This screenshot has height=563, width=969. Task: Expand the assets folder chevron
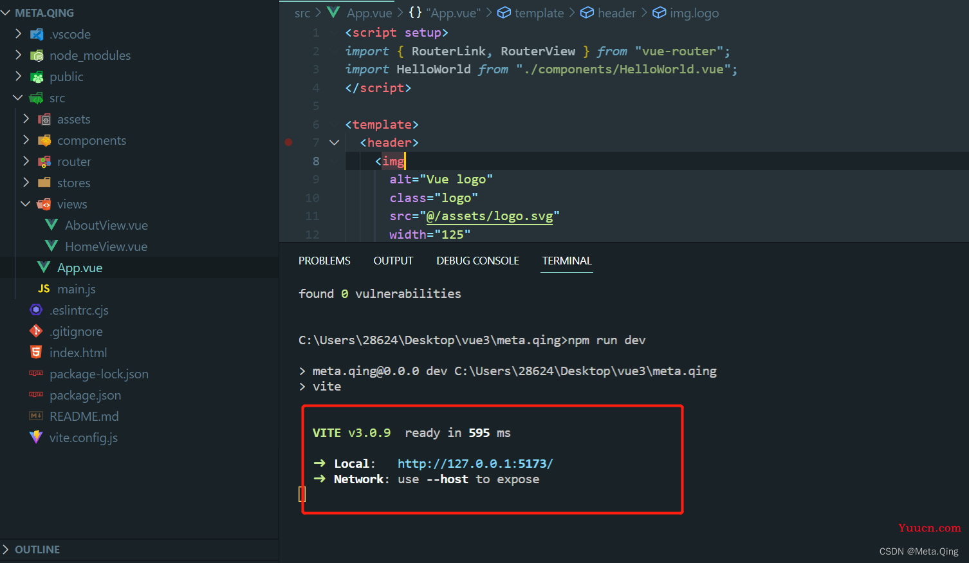tap(26, 118)
